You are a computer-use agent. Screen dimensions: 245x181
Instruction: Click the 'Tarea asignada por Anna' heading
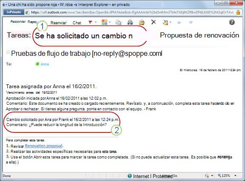(x=51, y=86)
